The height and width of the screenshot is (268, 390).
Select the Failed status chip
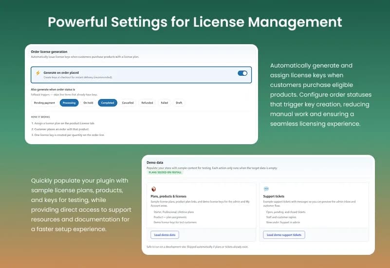165,102
